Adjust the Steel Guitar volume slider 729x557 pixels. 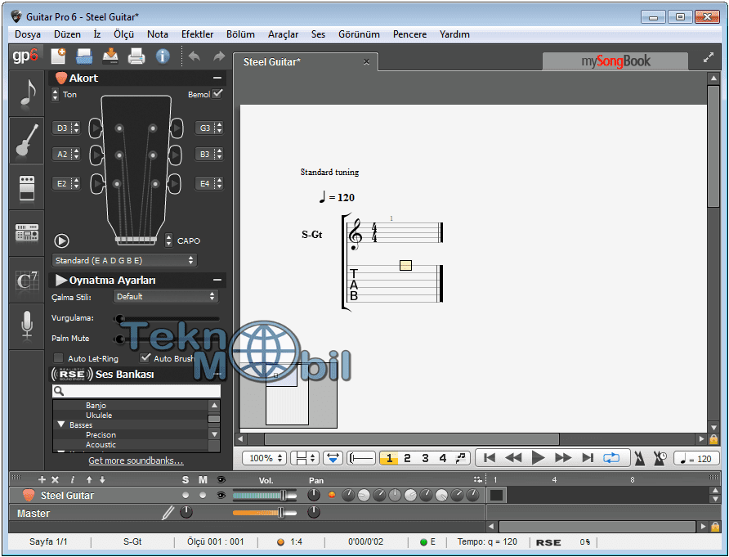[x=264, y=496]
